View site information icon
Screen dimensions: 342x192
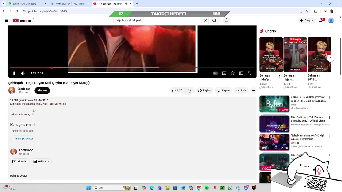[24, 11]
